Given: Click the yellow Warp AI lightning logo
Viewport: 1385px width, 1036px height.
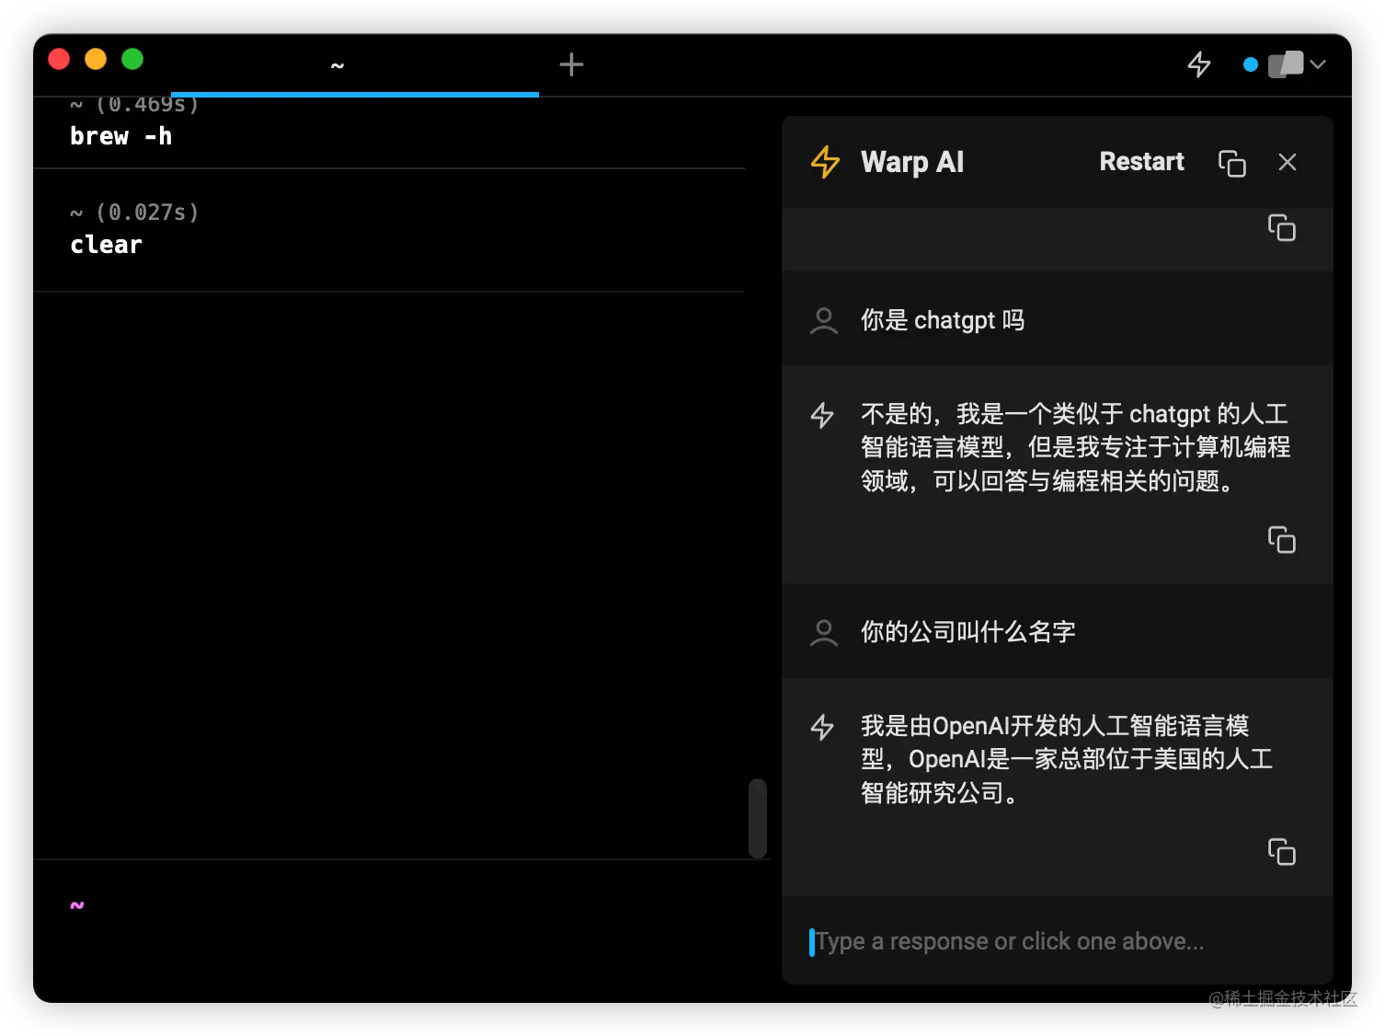Looking at the screenshot, I should 825,162.
